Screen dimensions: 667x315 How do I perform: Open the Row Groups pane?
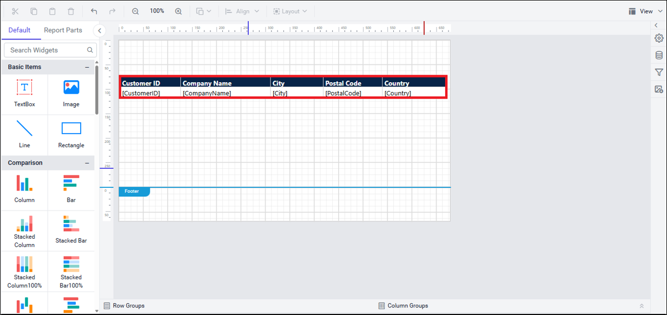(x=128, y=305)
